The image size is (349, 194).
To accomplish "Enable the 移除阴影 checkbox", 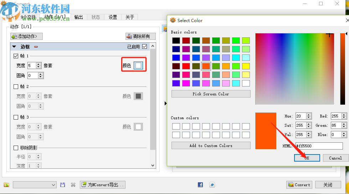I will coord(16,148).
